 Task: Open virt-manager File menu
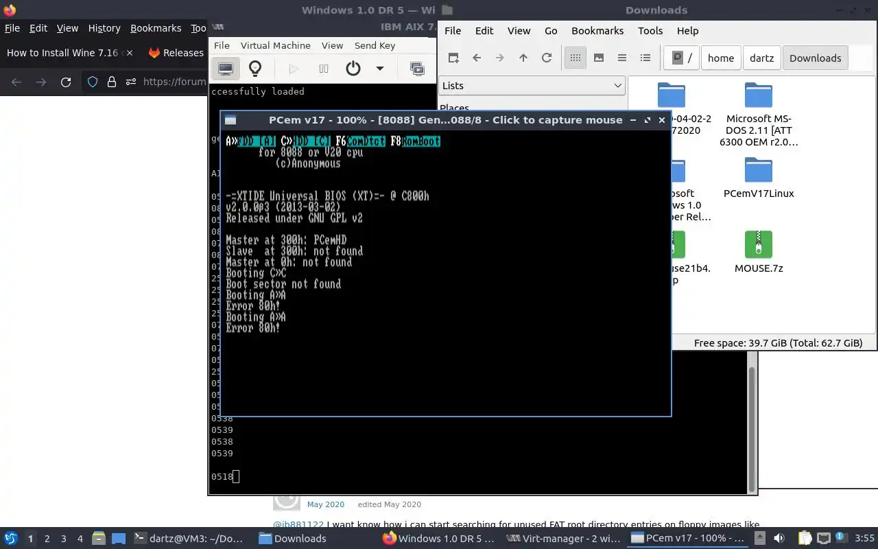222,45
